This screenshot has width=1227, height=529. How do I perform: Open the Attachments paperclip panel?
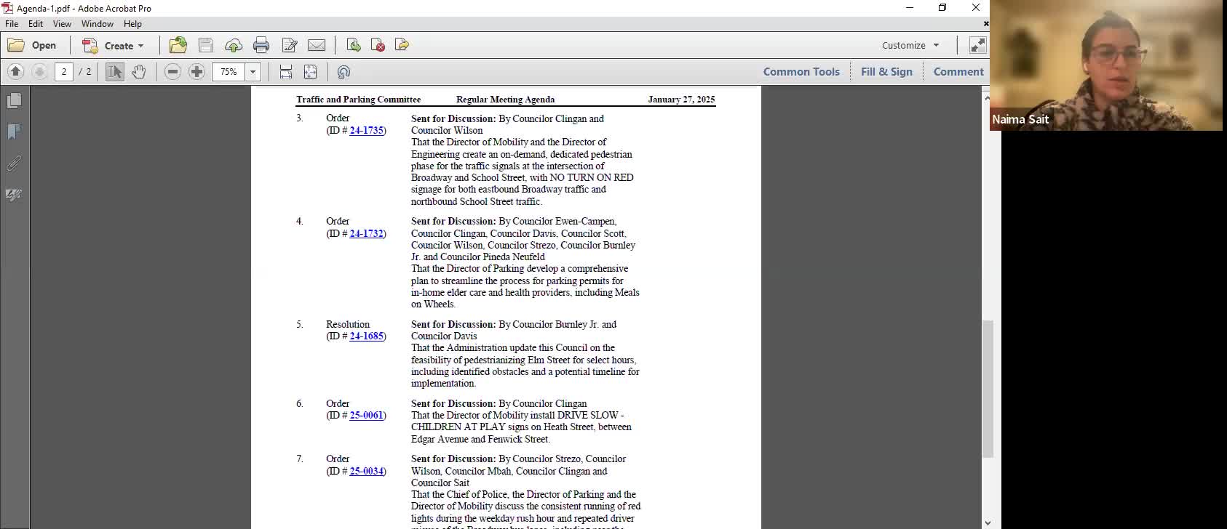click(x=14, y=163)
